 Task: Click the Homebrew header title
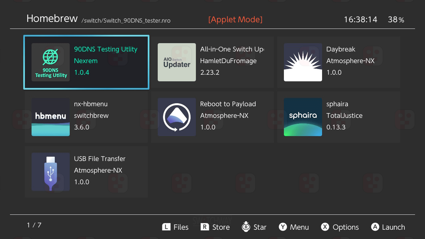(52, 19)
